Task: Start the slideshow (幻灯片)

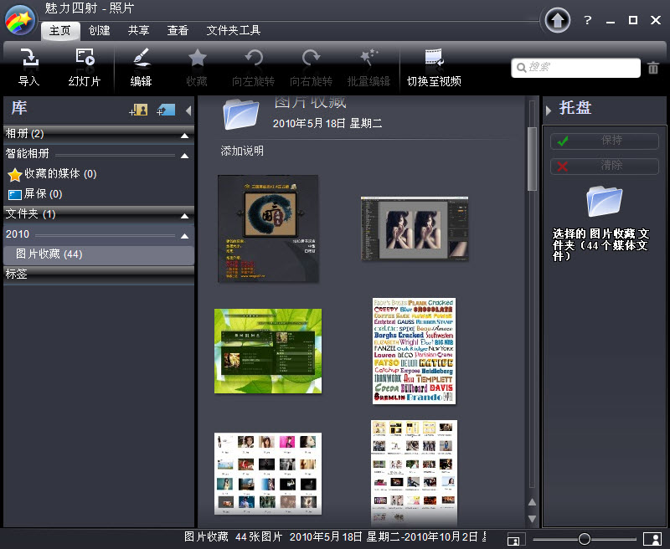Action: point(84,59)
